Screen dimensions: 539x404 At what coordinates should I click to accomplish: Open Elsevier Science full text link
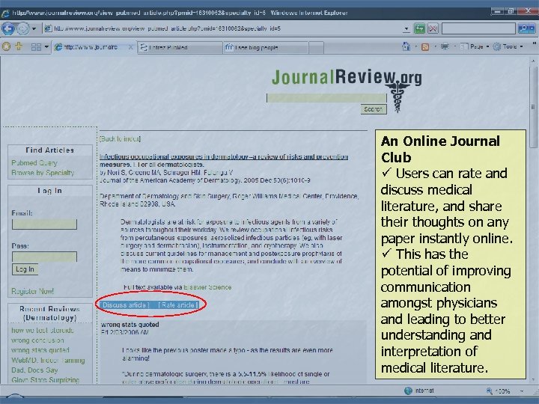[x=207, y=287]
